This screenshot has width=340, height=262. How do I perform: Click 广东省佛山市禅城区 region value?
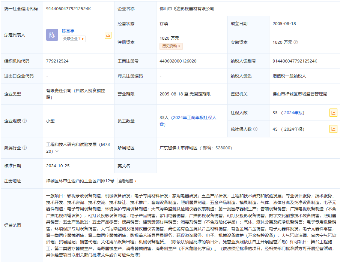point(179,148)
